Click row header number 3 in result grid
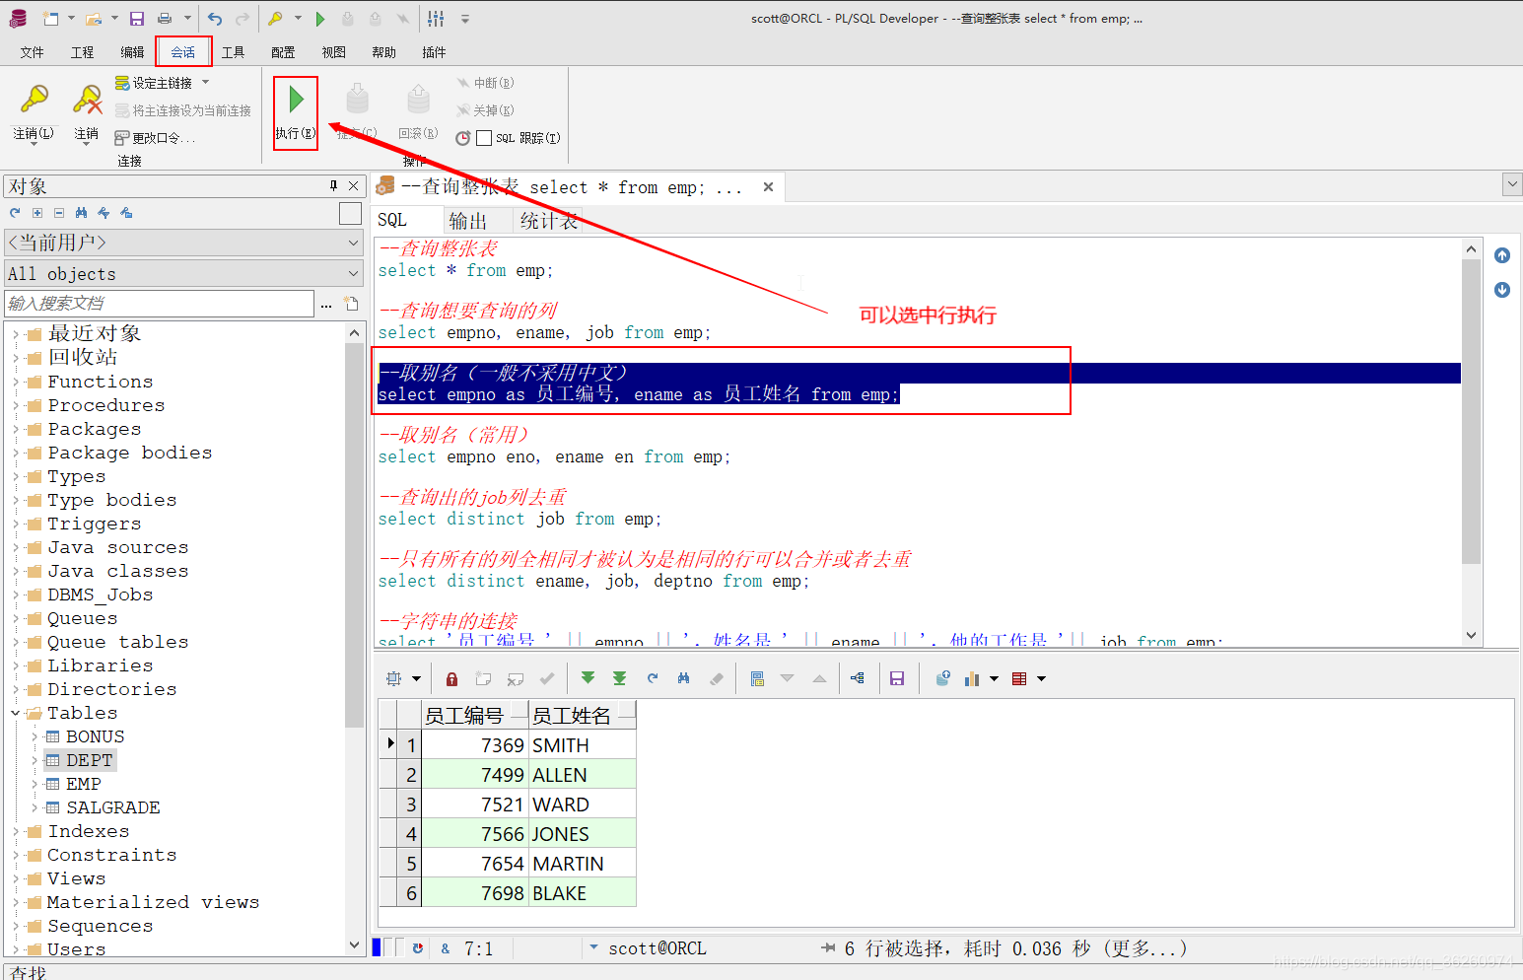1523x980 pixels. point(410,805)
